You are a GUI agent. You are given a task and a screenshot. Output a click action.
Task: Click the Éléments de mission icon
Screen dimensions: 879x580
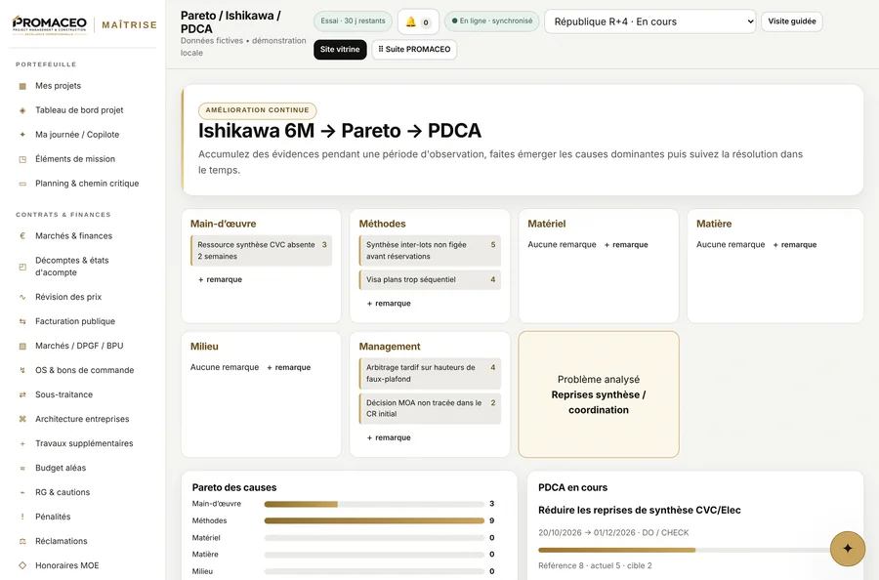click(22, 159)
